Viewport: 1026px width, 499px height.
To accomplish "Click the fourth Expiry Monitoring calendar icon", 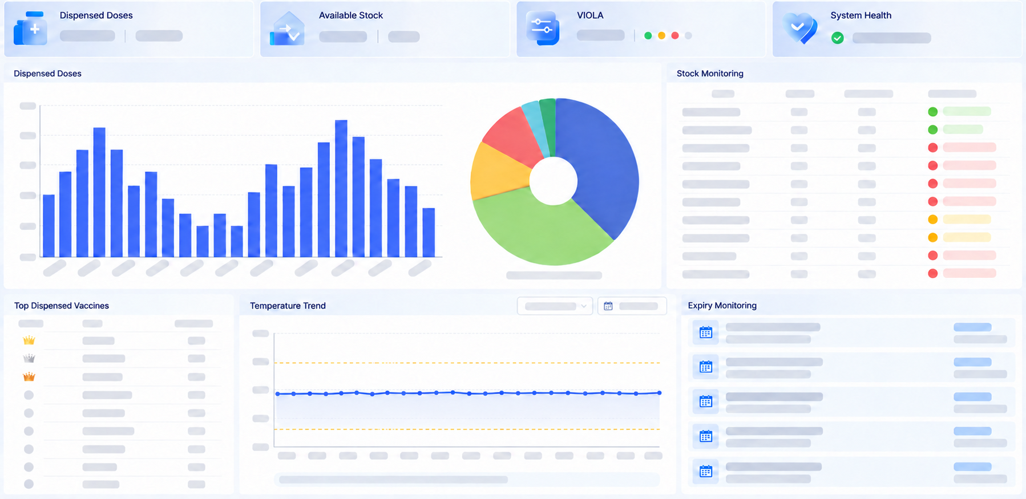I will 706,436.
